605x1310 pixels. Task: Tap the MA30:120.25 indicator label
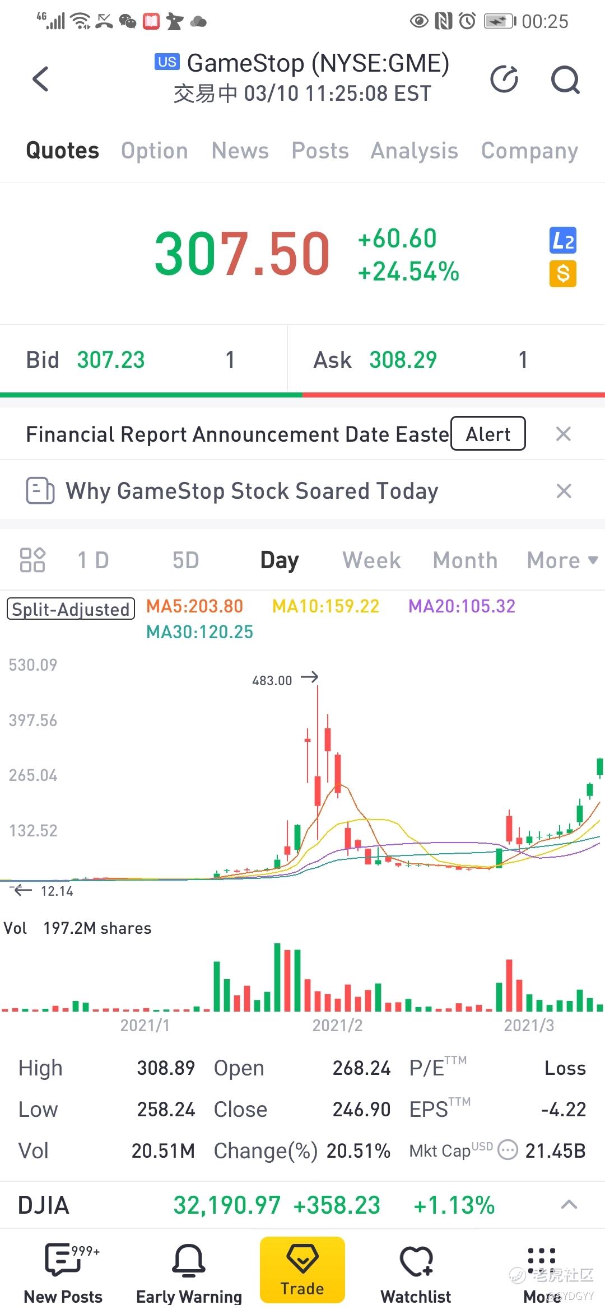[x=199, y=632]
